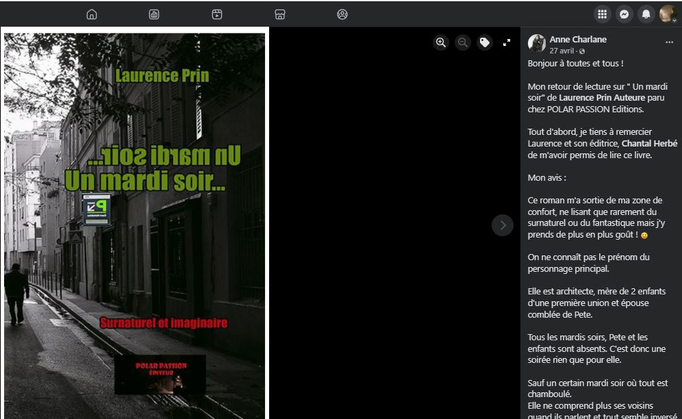Open the Reels video tab
682x419 pixels.
(x=217, y=14)
